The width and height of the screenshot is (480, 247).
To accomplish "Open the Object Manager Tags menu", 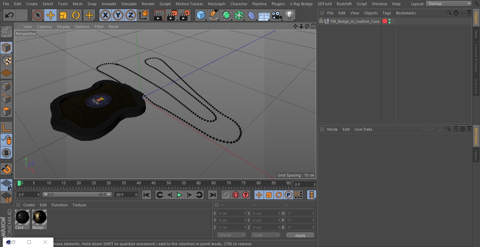I will (x=387, y=13).
